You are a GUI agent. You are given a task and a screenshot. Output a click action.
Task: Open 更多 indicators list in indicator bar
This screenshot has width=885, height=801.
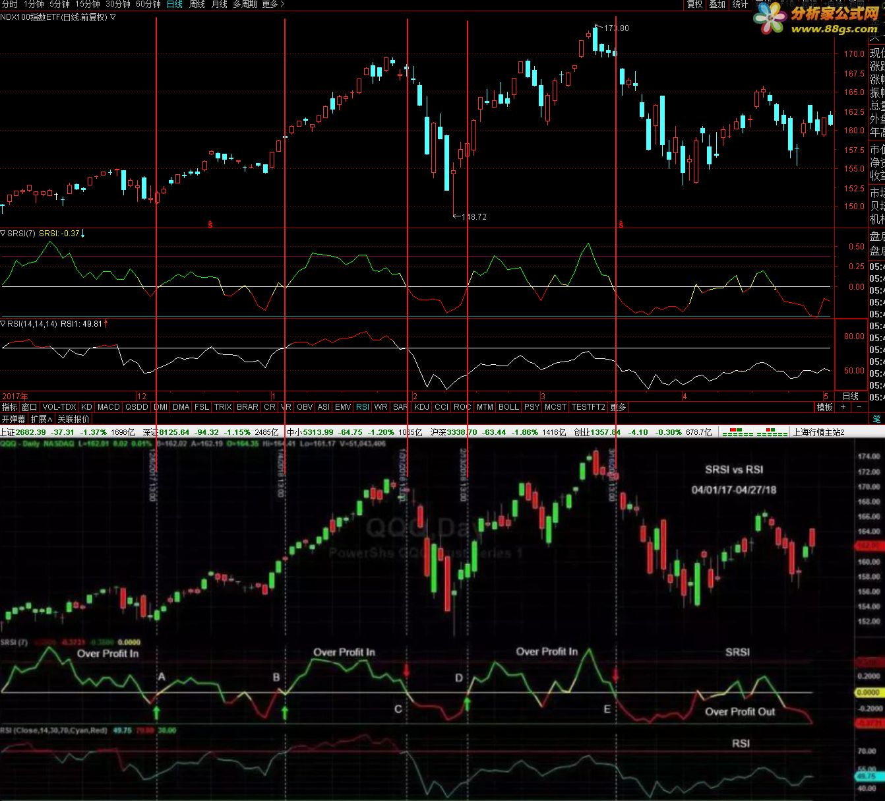pyautogui.click(x=618, y=407)
